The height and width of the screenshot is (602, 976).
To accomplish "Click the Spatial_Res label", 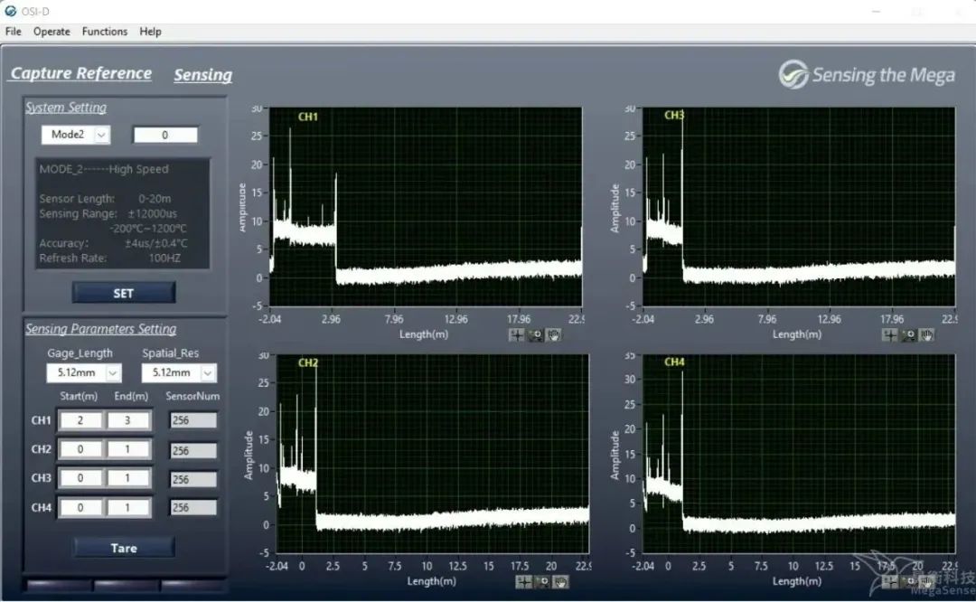I will point(171,353).
